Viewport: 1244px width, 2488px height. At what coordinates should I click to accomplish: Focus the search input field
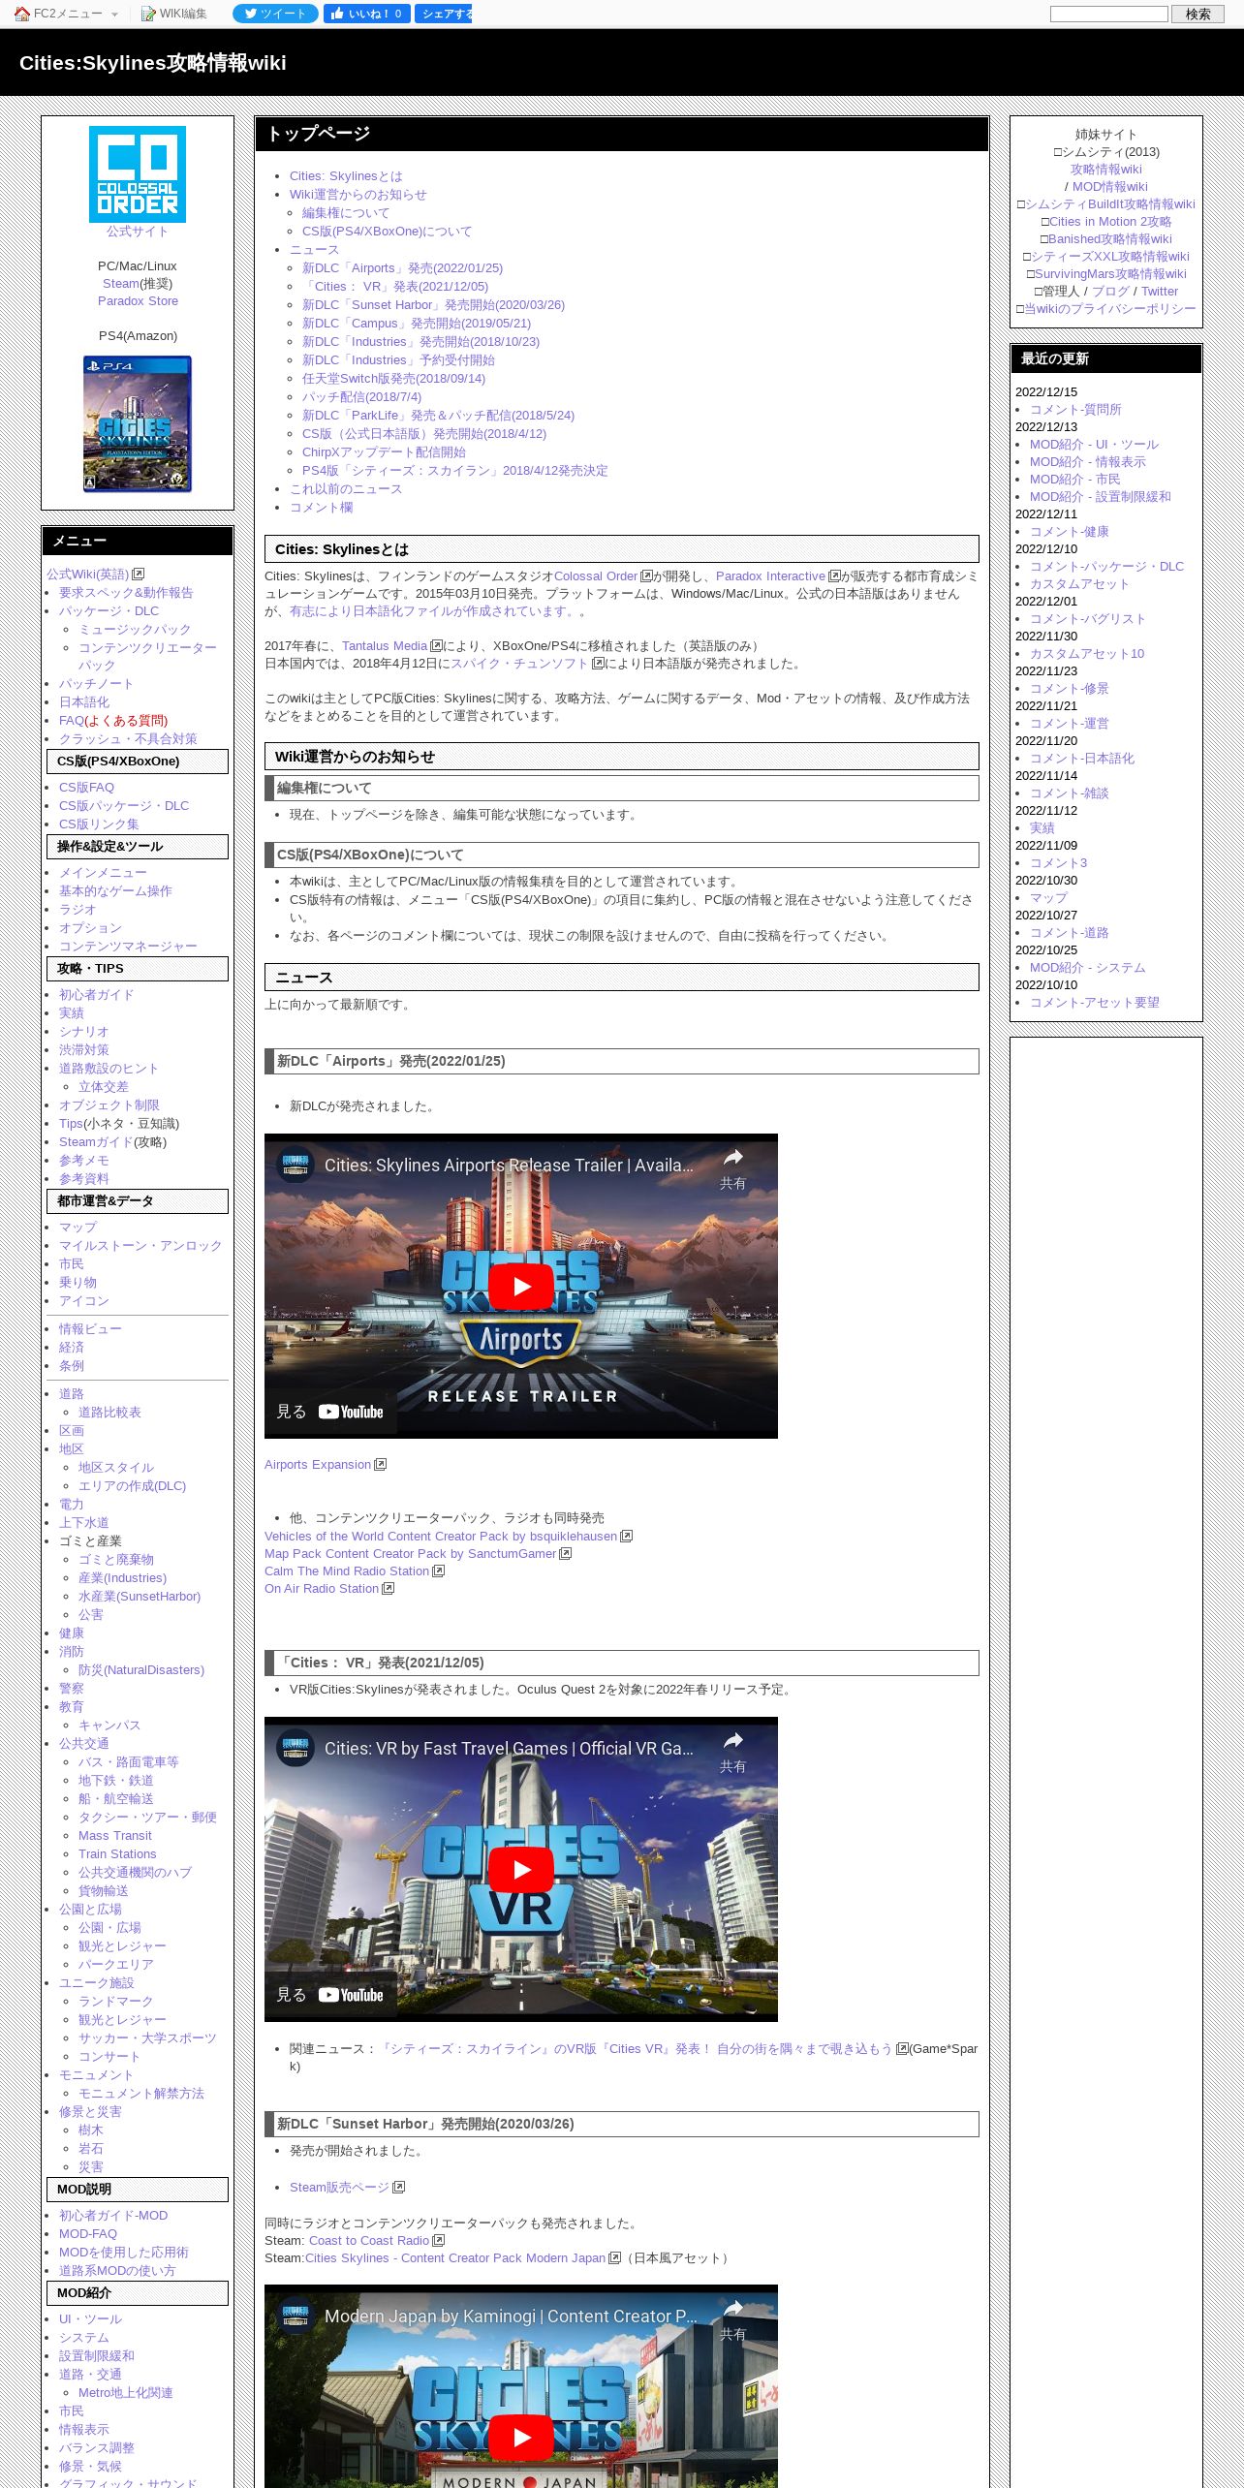point(1108,14)
